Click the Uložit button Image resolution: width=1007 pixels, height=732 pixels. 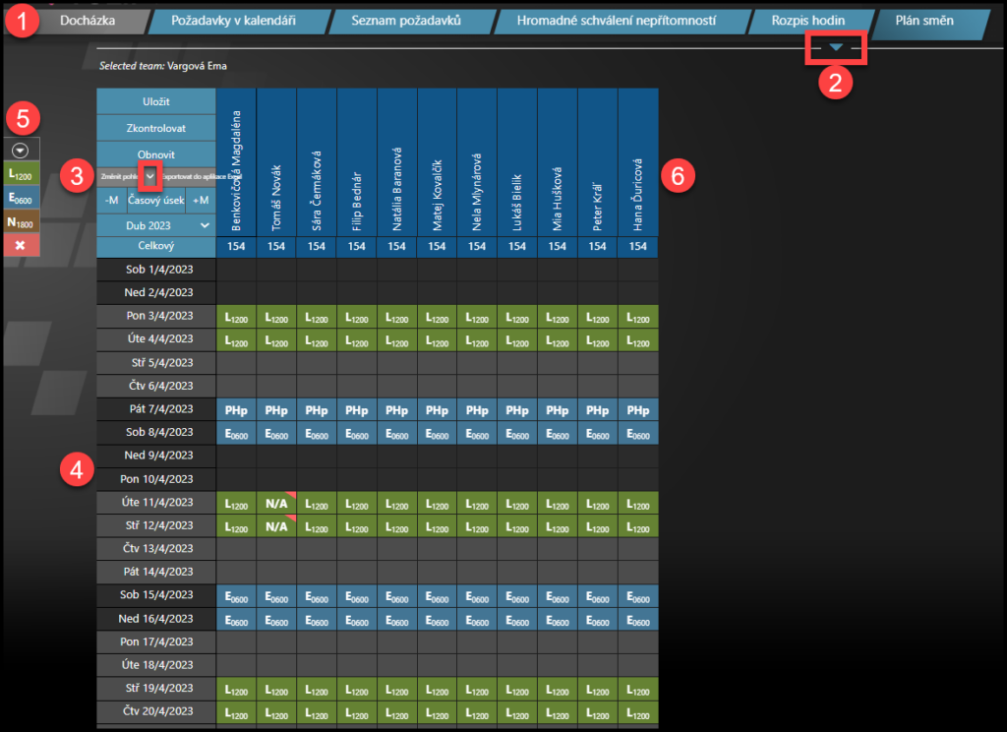click(155, 101)
